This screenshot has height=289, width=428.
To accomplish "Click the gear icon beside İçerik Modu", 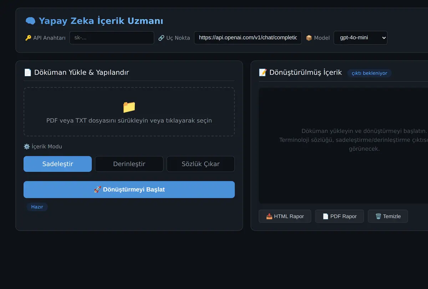I will (x=27, y=146).
